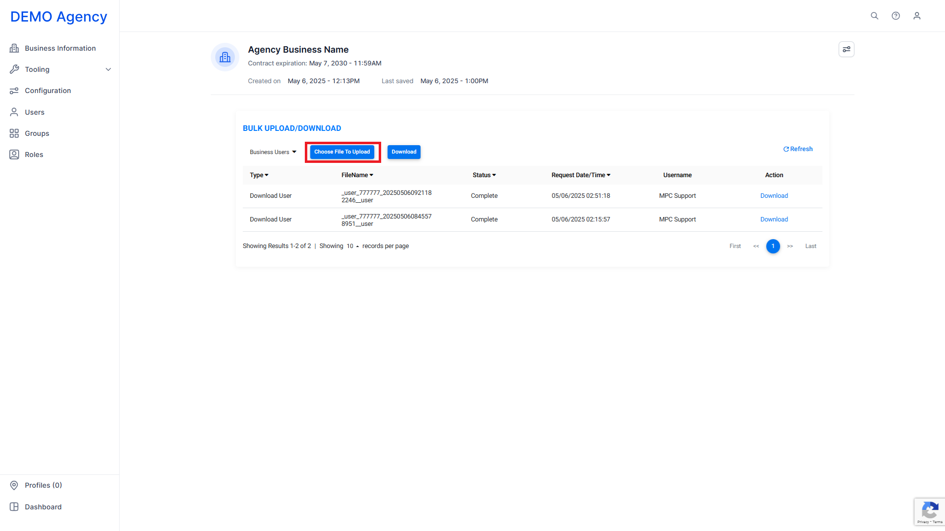
Task: Go to Last page of results
Action: [x=811, y=246]
